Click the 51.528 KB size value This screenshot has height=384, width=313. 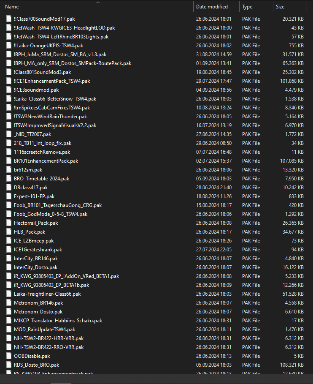tap(293, 294)
